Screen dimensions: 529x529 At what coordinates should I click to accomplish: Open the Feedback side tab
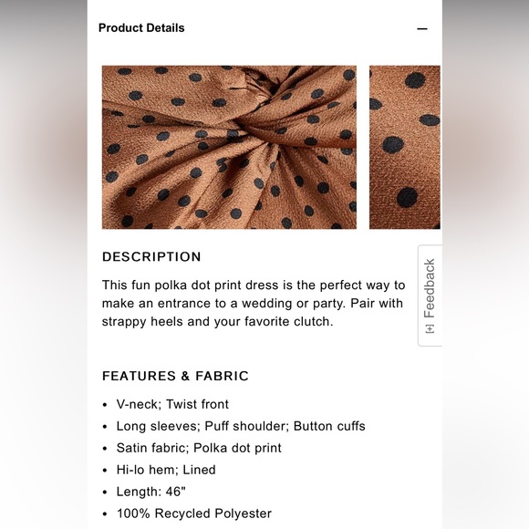pyautogui.click(x=430, y=296)
